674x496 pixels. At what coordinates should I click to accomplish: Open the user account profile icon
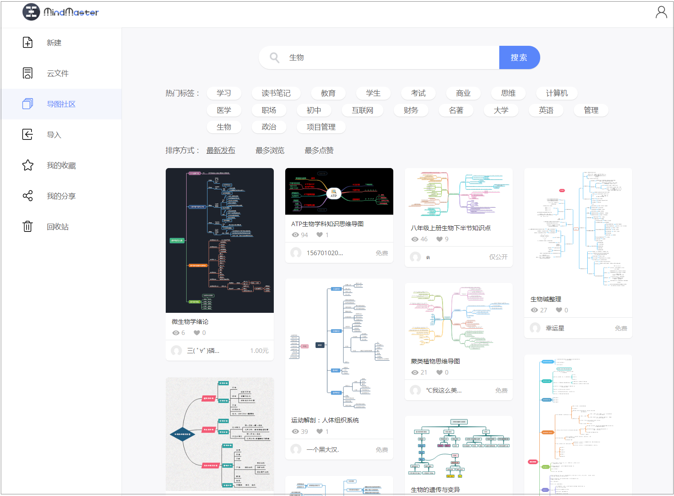tap(661, 12)
